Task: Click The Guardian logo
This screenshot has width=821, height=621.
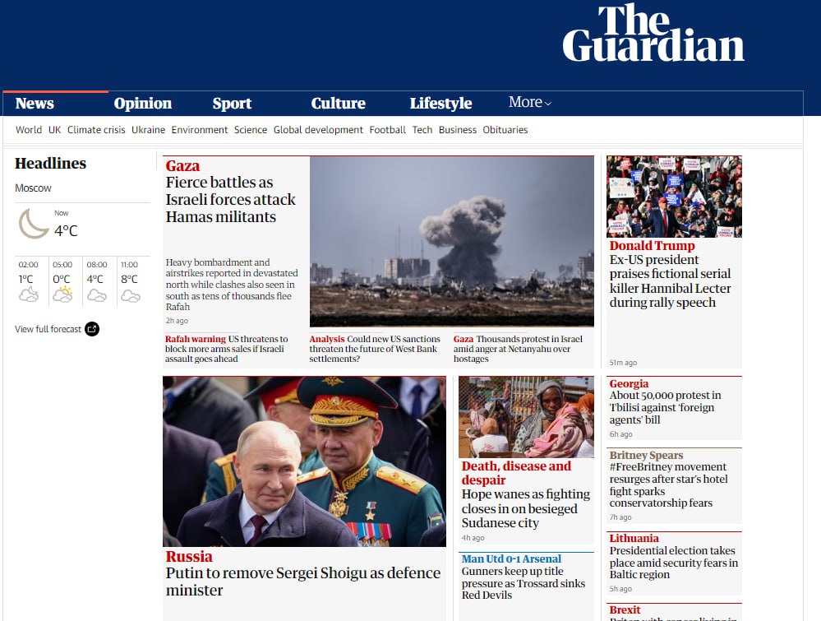Action: point(653,34)
